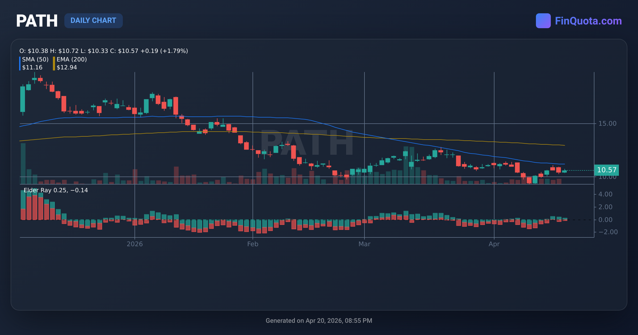Viewport: 638px width, 335px height.
Task: Select the EMA (200) legend label
Action: coord(72,59)
